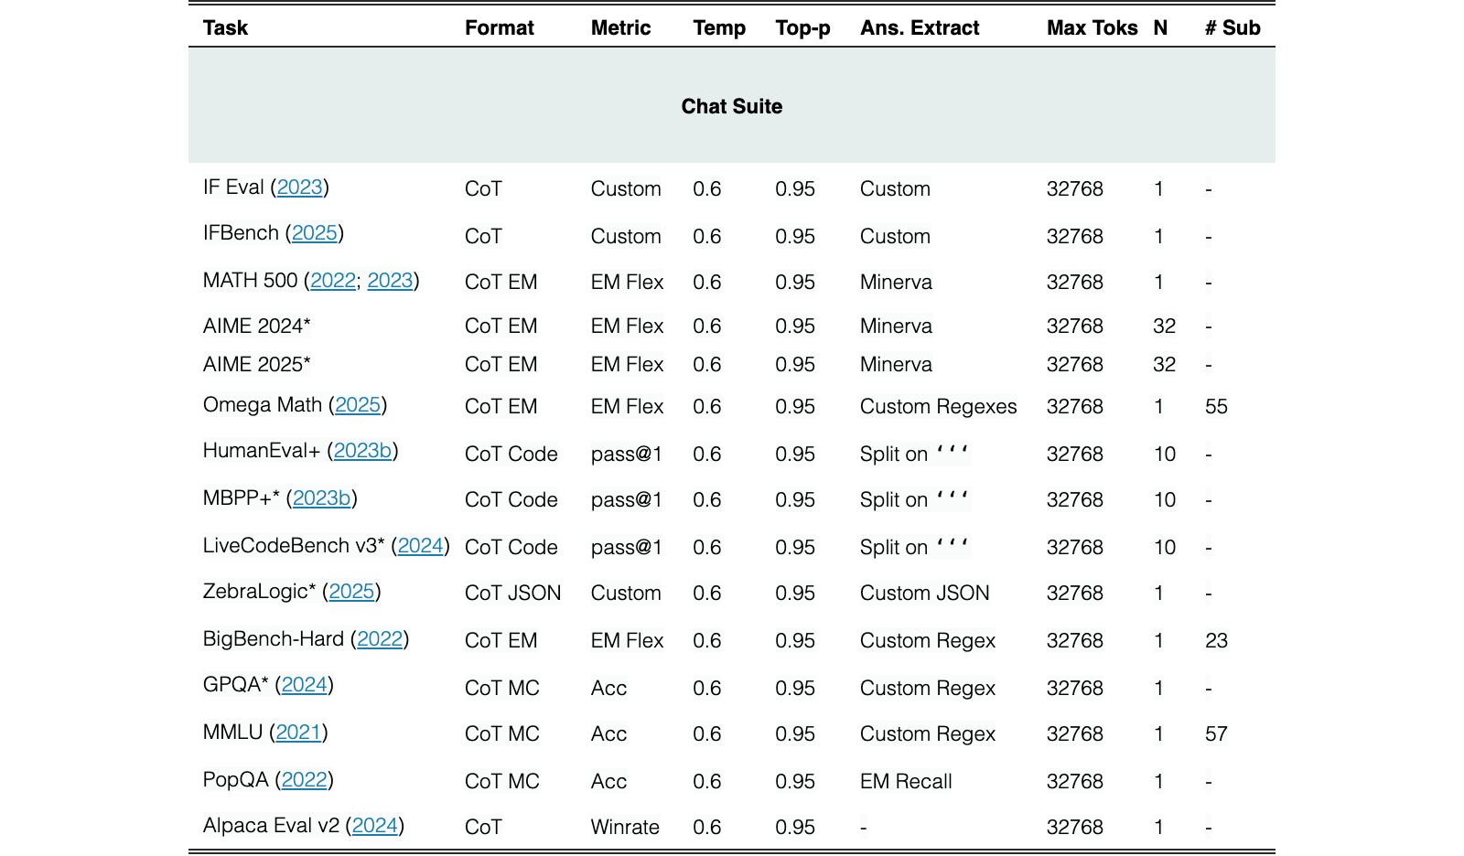Open the MMLU 2021 citation link
The image size is (1464, 856).
[x=299, y=733]
